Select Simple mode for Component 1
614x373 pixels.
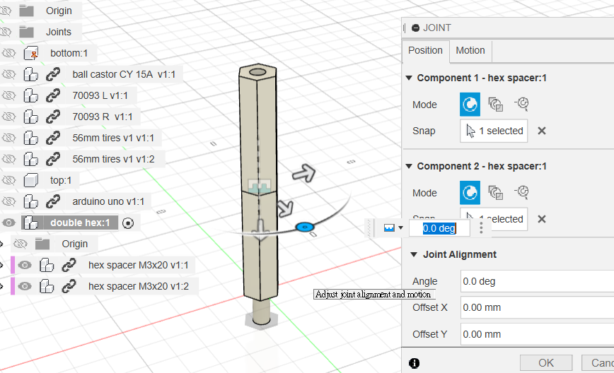470,105
